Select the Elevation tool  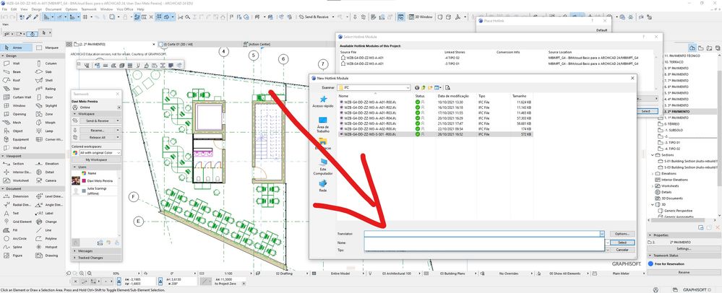tap(48, 163)
